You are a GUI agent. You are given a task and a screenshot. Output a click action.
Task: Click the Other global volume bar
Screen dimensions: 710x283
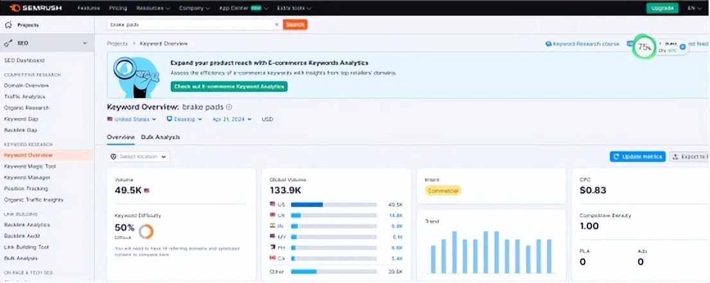coord(333,271)
